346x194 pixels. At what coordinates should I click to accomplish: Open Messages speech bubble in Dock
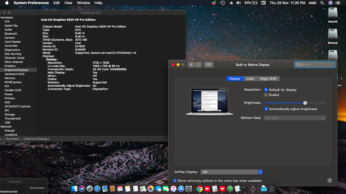tap(158, 189)
